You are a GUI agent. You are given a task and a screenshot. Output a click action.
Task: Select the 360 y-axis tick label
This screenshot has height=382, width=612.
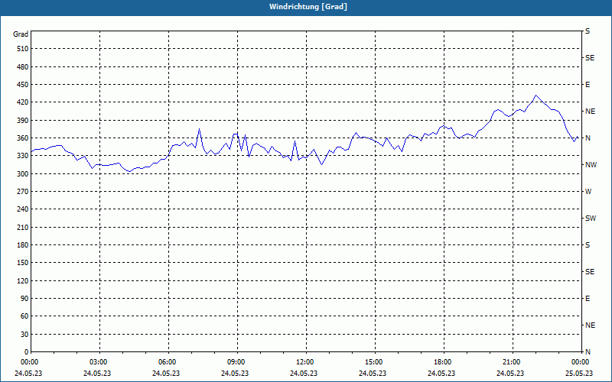pyautogui.click(x=23, y=138)
